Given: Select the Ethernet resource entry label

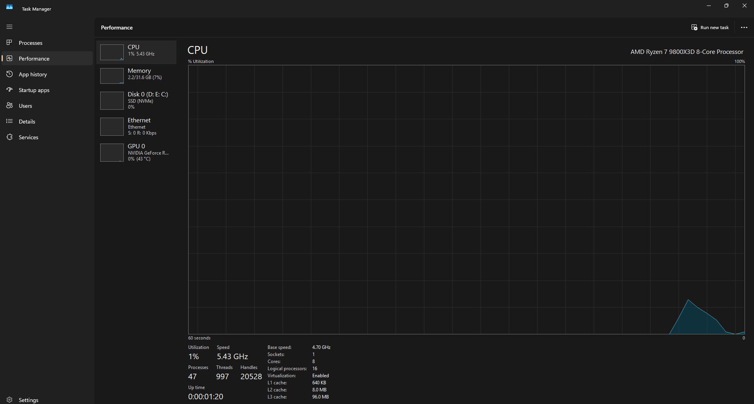Looking at the screenshot, I should tap(139, 120).
